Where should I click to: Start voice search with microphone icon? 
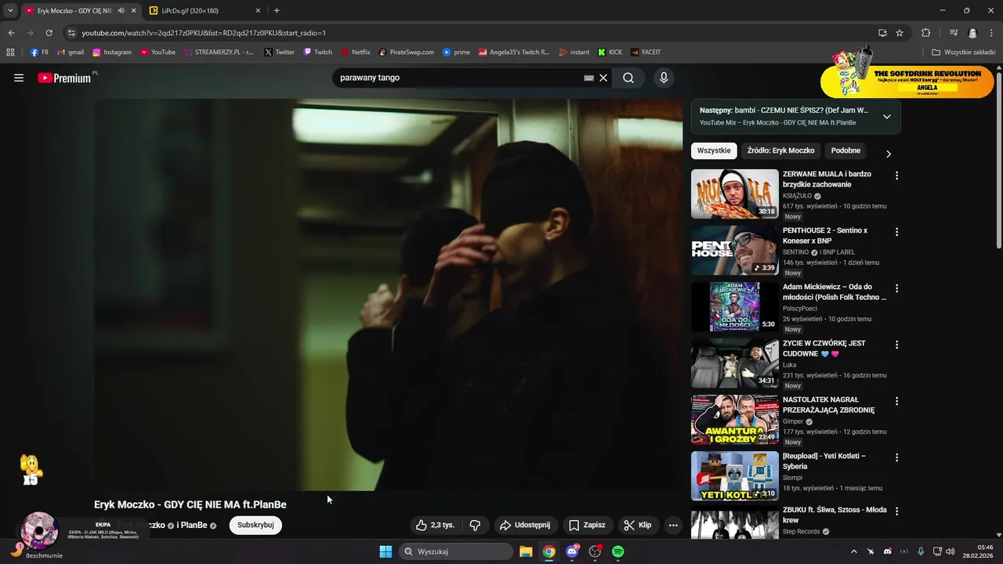664,78
